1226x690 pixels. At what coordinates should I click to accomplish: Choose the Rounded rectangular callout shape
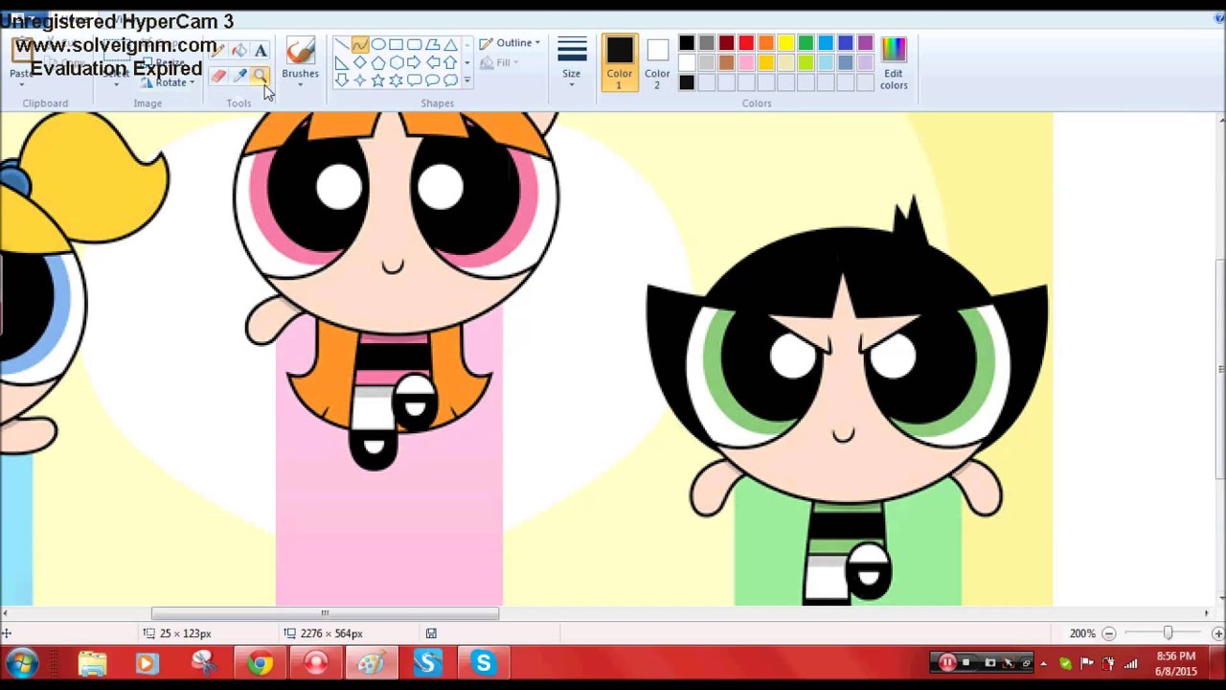pyautogui.click(x=415, y=80)
